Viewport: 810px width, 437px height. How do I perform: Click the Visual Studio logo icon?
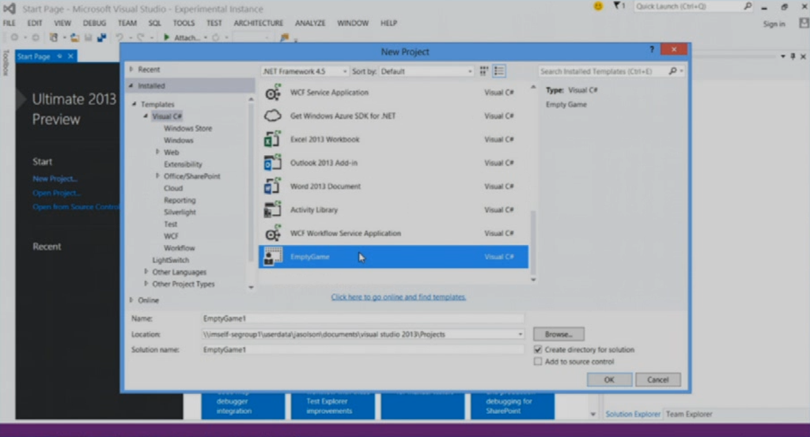coord(9,8)
